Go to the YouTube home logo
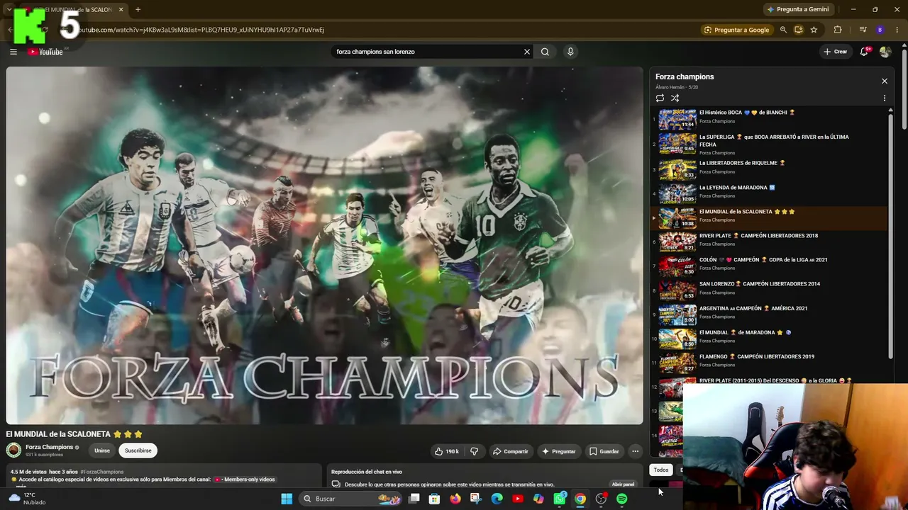The image size is (908, 510). click(46, 52)
